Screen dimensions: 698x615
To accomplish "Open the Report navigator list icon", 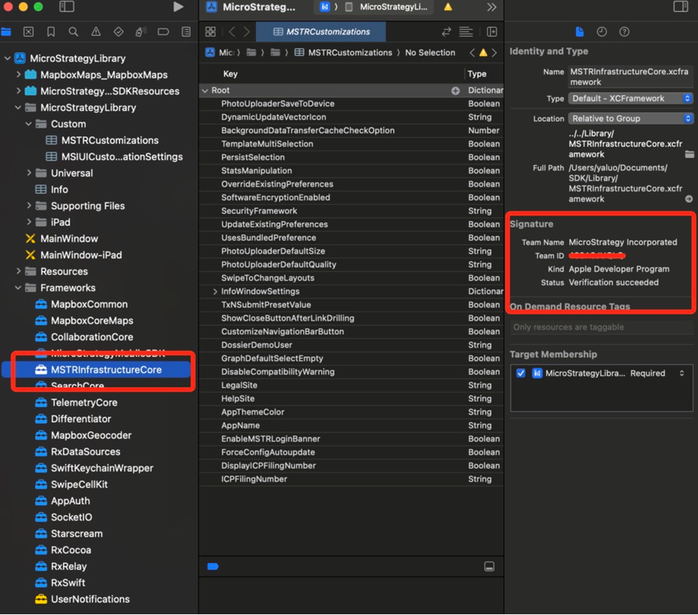I will point(185,32).
